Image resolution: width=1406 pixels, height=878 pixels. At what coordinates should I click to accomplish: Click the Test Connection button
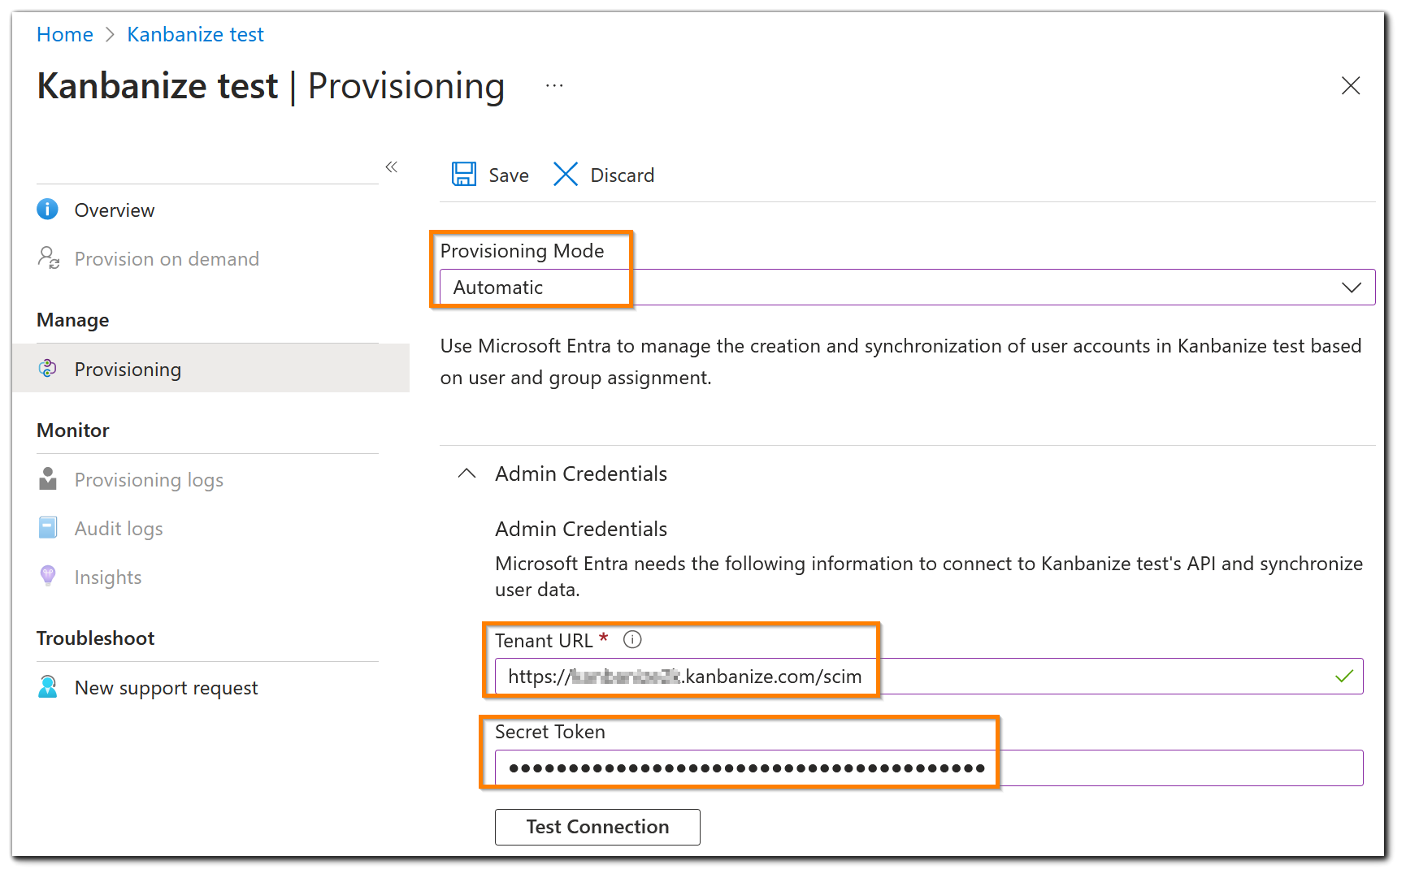pos(597,827)
